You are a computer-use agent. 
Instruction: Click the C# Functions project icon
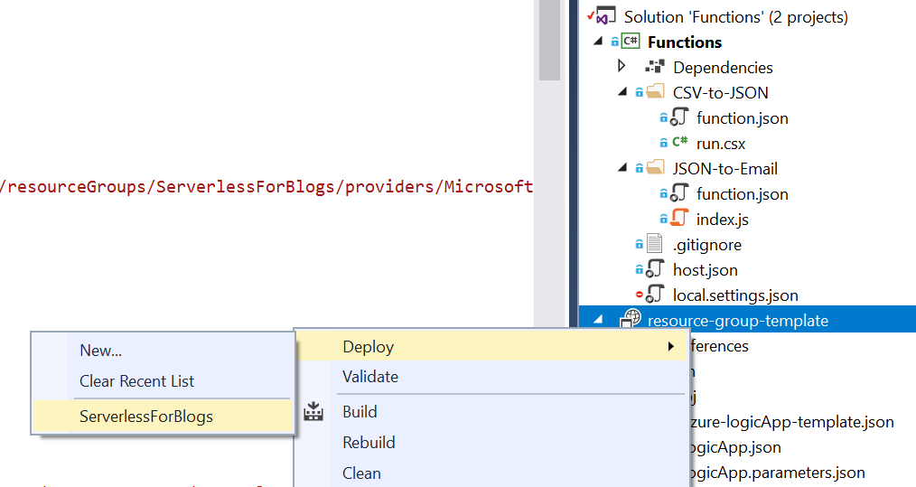pyautogui.click(x=631, y=42)
